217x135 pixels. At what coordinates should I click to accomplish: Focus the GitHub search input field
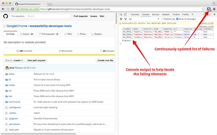pos(48,16)
